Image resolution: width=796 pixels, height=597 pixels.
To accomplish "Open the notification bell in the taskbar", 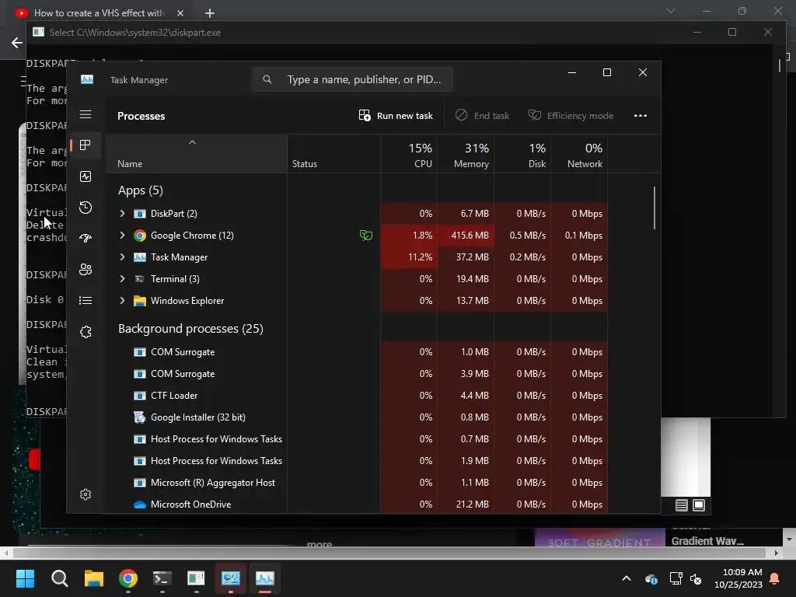I will pos(775,578).
